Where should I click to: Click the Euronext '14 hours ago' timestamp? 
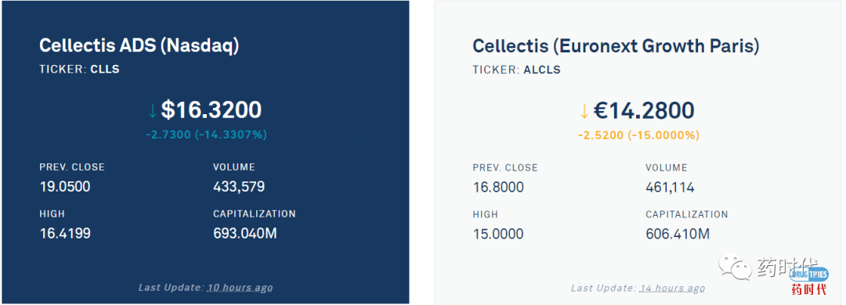point(673,289)
